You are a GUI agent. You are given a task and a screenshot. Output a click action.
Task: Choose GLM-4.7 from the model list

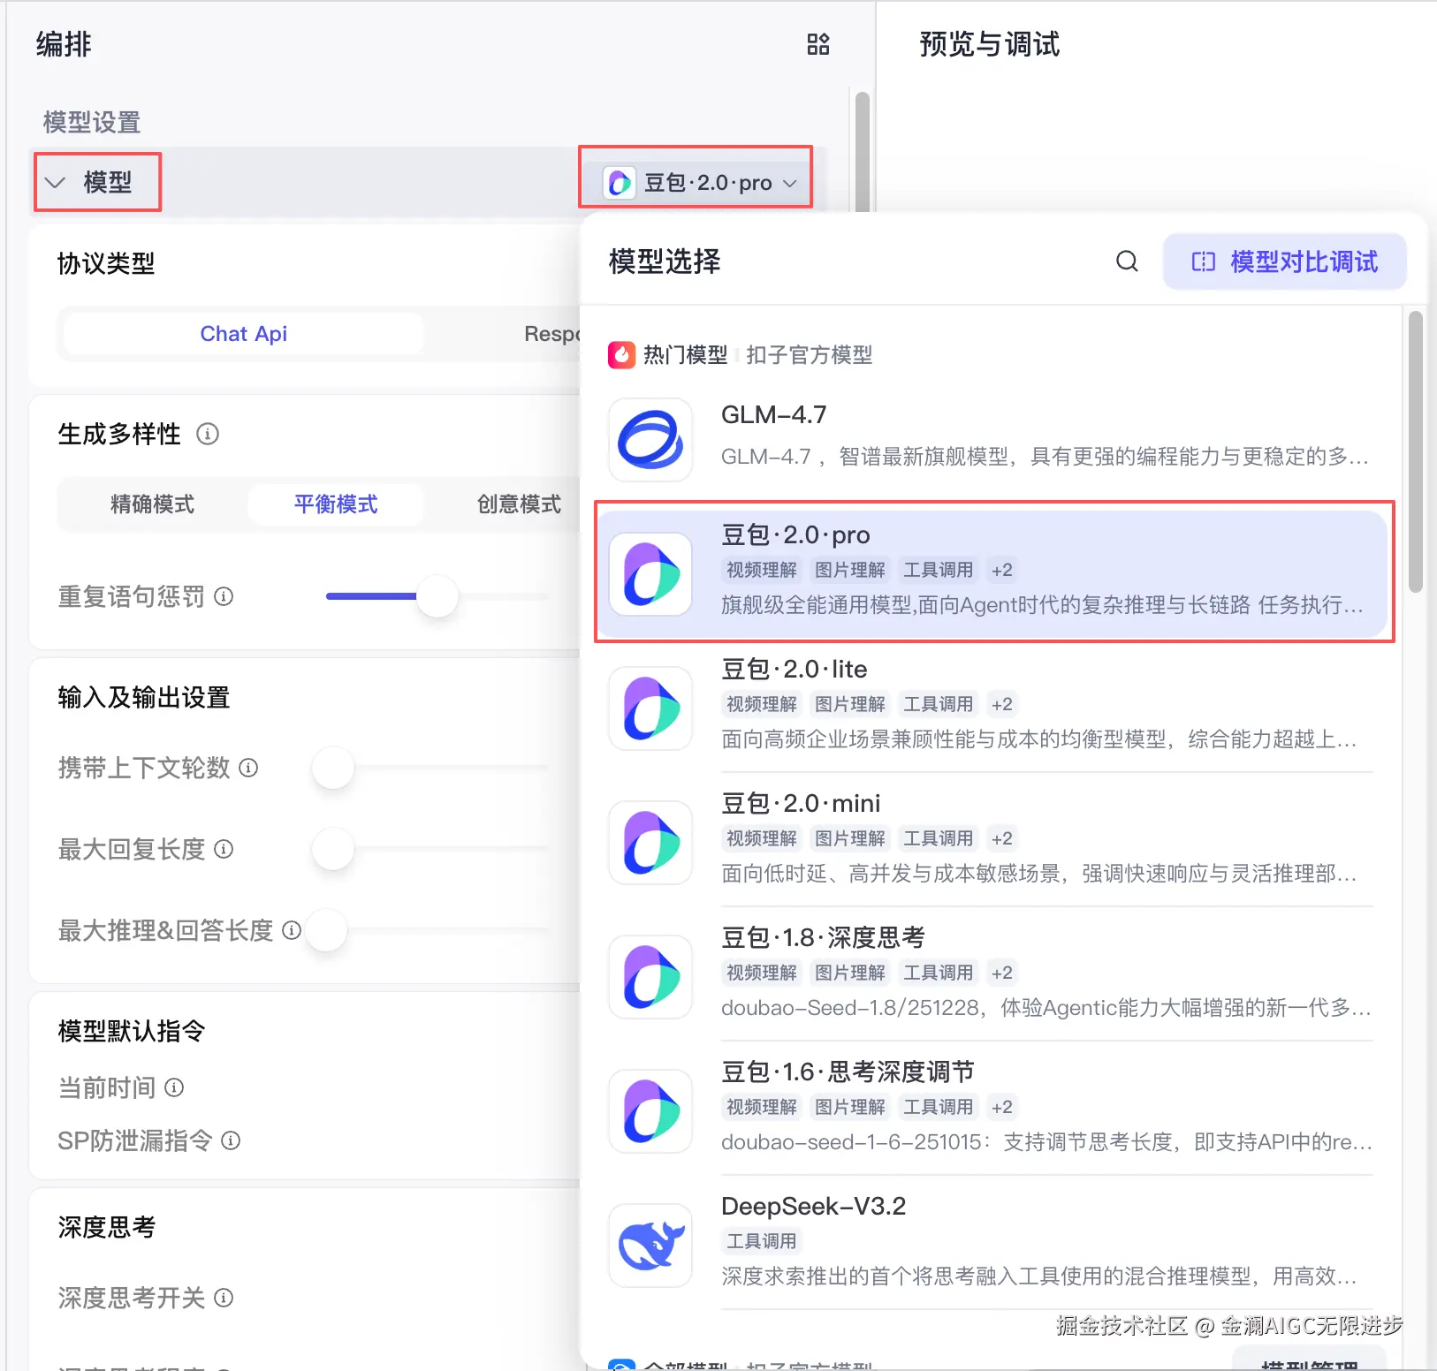pos(991,438)
